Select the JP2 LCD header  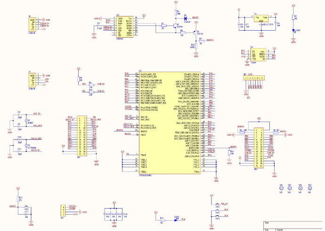click(x=254, y=78)
